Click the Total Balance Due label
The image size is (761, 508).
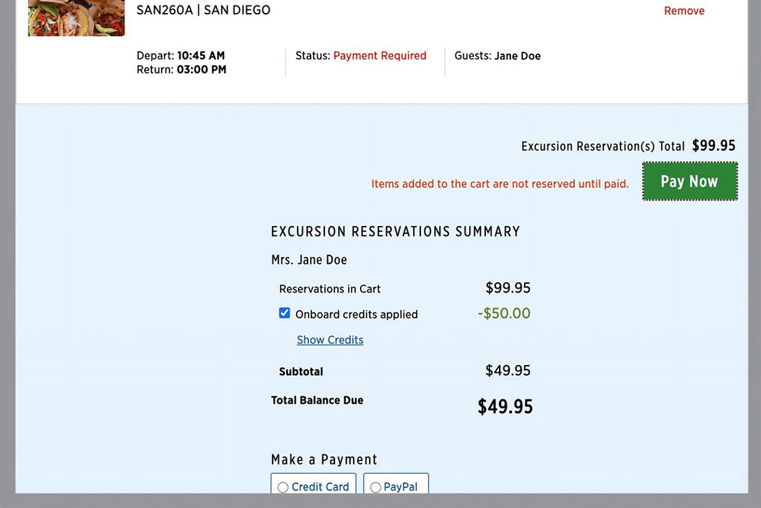pos(317,400)
